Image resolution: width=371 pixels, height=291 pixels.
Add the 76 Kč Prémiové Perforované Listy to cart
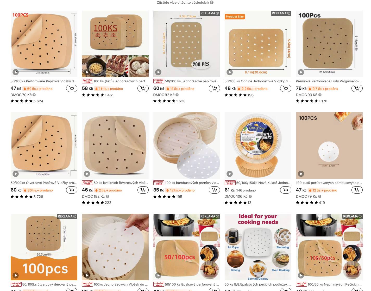[357, 89]
